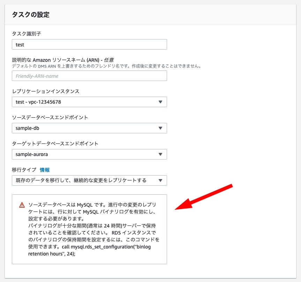Click the large red annotation arrow
The image size is (301, 282).
pyautogui.click(x=203, y=196)
